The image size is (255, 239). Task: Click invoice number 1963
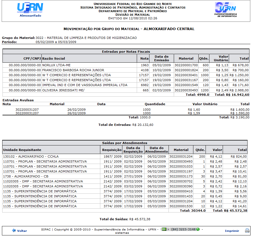(145, 65)
